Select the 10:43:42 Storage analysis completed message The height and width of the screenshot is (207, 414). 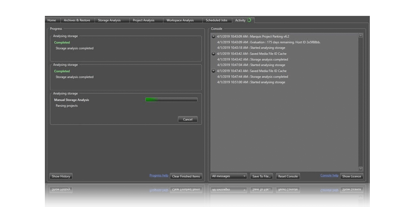[253, 59]
